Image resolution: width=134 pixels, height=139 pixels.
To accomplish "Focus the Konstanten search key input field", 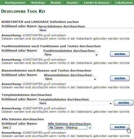I will click(18, 30).
